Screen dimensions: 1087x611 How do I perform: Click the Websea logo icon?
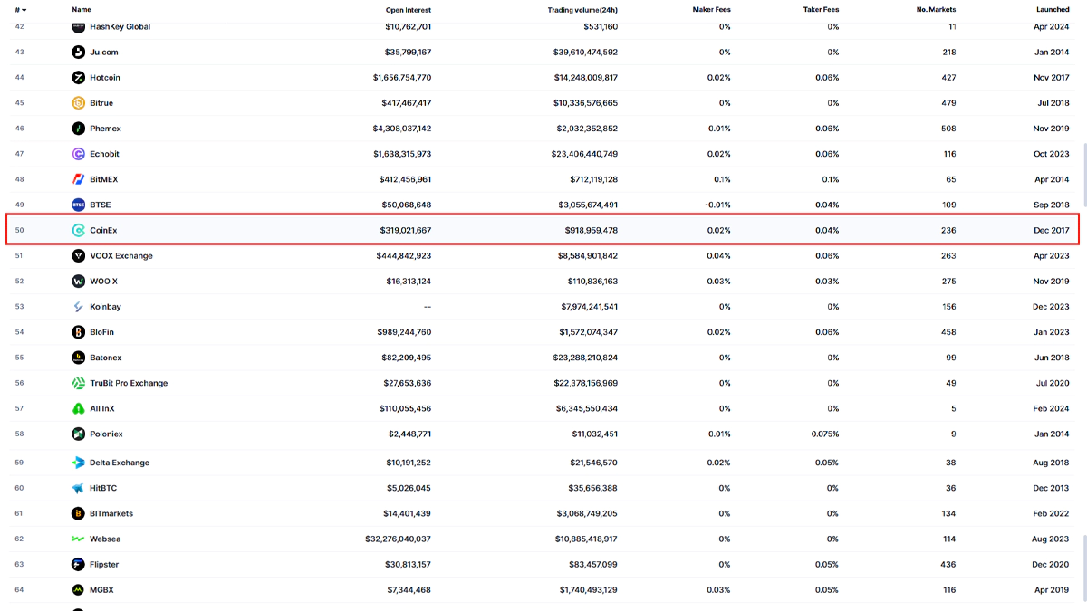[79, 539]
